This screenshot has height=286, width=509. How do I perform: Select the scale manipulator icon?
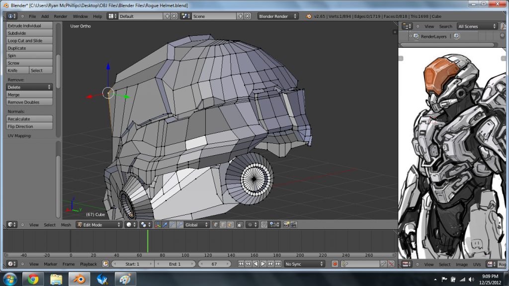[x=180, y=225]
